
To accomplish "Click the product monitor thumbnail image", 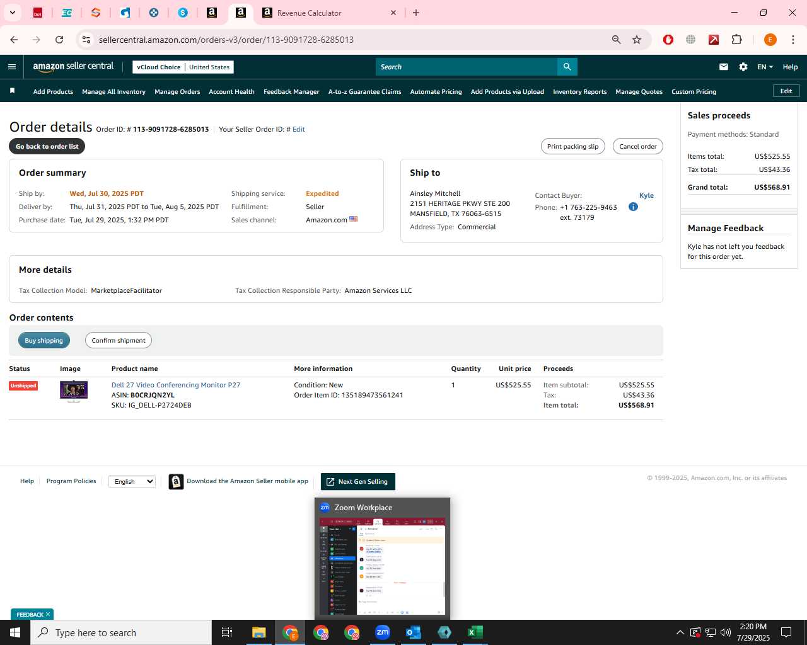I will 73,391.
